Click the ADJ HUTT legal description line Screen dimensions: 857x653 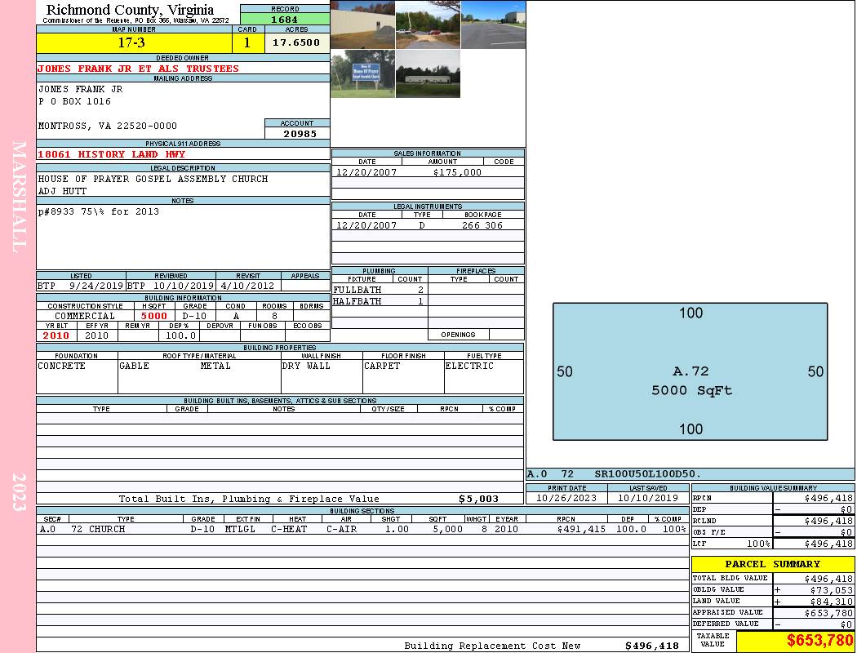point(62,191)
